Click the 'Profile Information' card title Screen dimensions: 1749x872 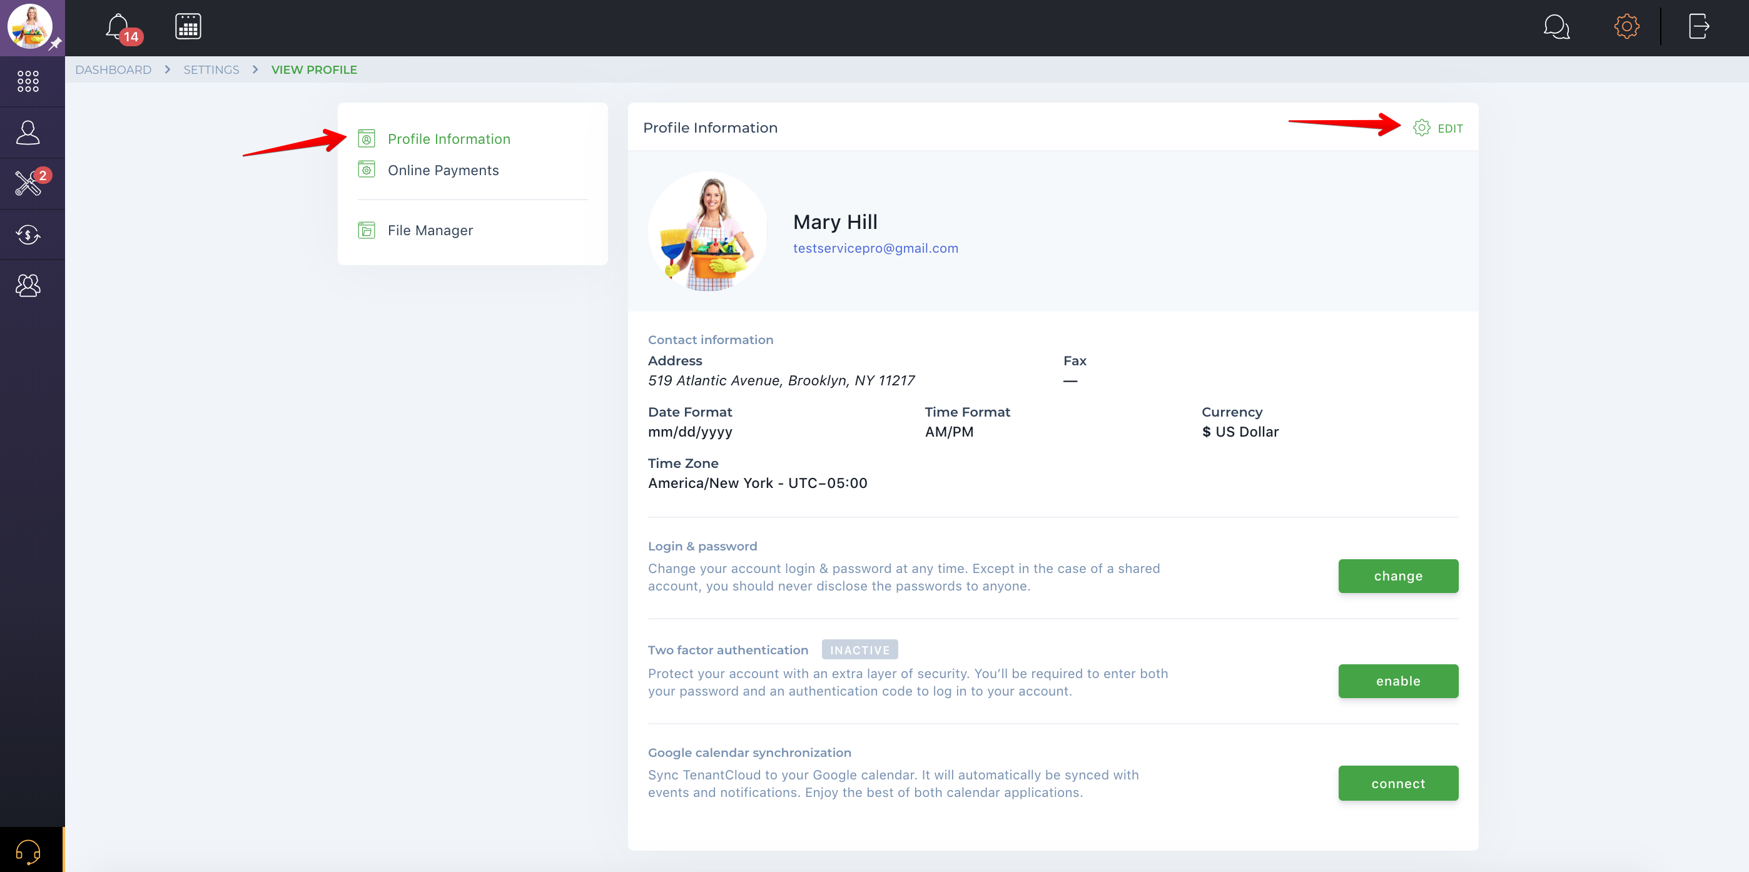point(709,128)
